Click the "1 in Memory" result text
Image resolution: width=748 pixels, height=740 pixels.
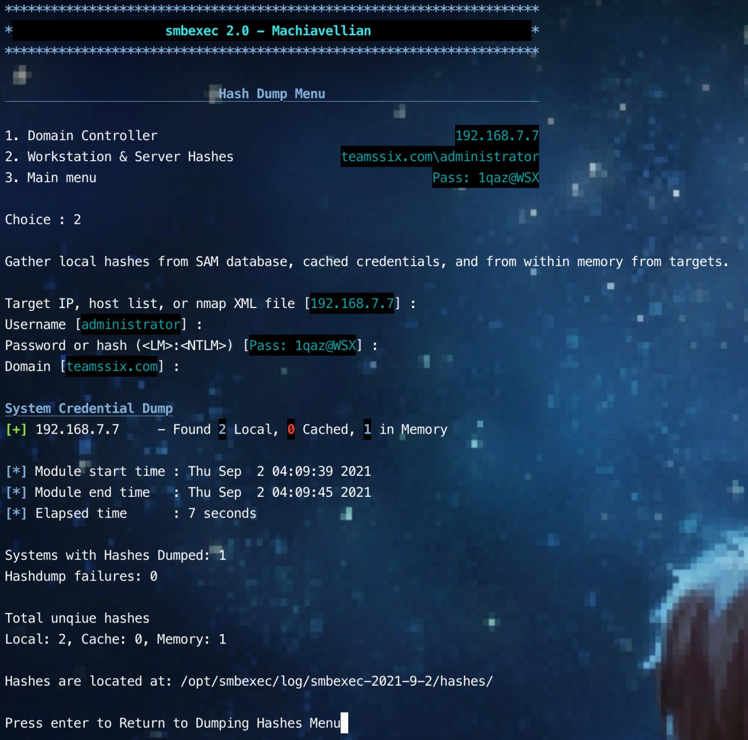click(x=406, y=430)
